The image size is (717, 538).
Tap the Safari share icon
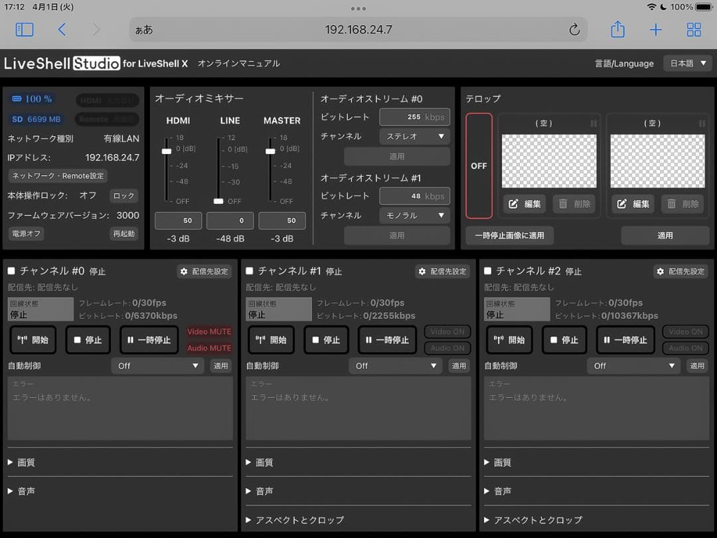pos(617,29)
